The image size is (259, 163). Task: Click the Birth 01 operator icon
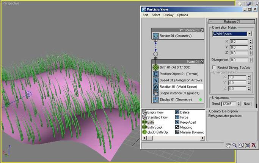coord(155,67)
